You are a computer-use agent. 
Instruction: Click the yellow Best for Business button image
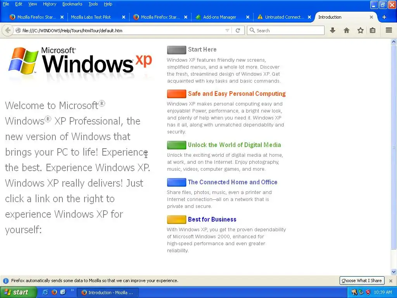pos(176,220)
